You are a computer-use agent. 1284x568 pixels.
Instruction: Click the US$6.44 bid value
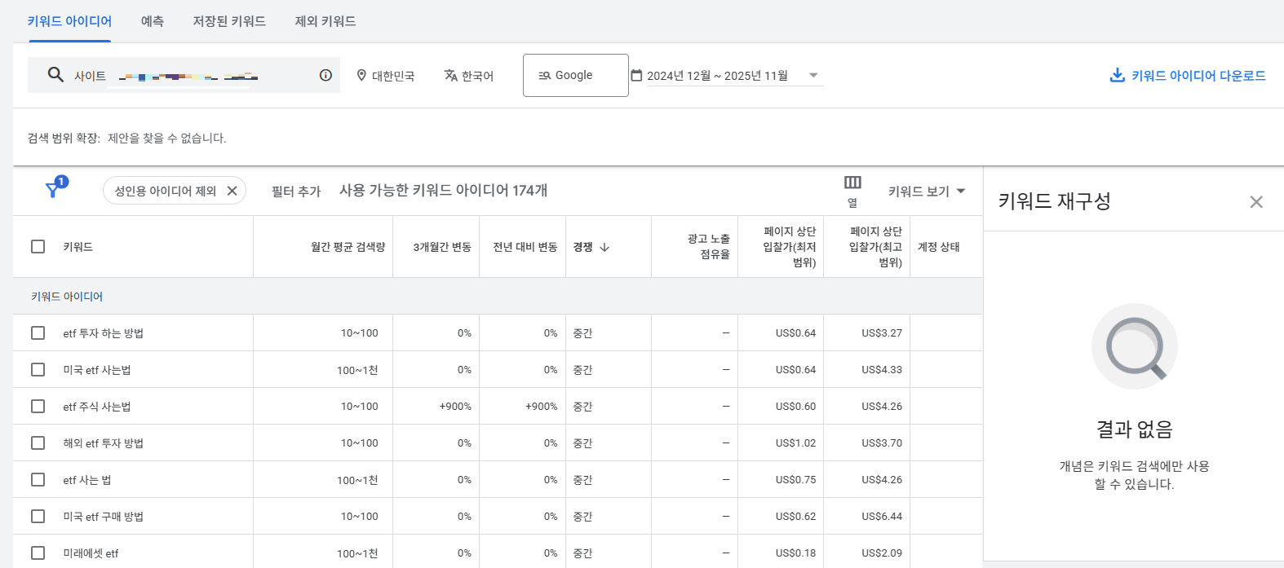coord(882,516)
